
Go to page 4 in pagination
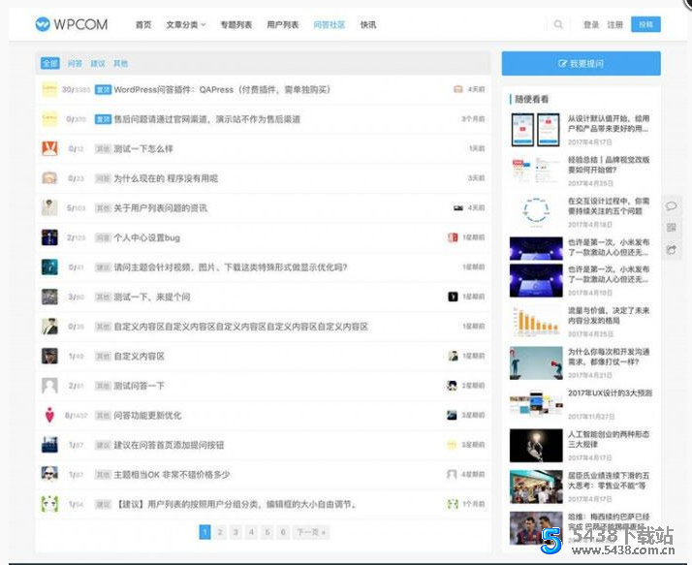(252, 532)
